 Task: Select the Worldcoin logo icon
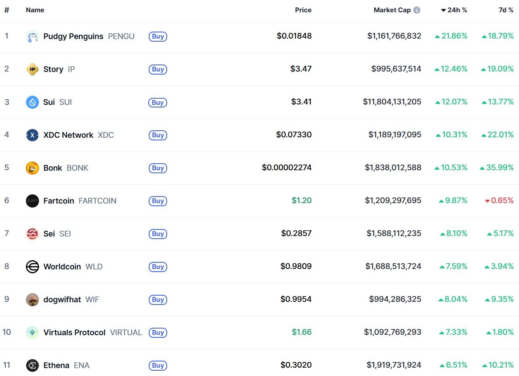pyautogui.click(x=32, y=267)
